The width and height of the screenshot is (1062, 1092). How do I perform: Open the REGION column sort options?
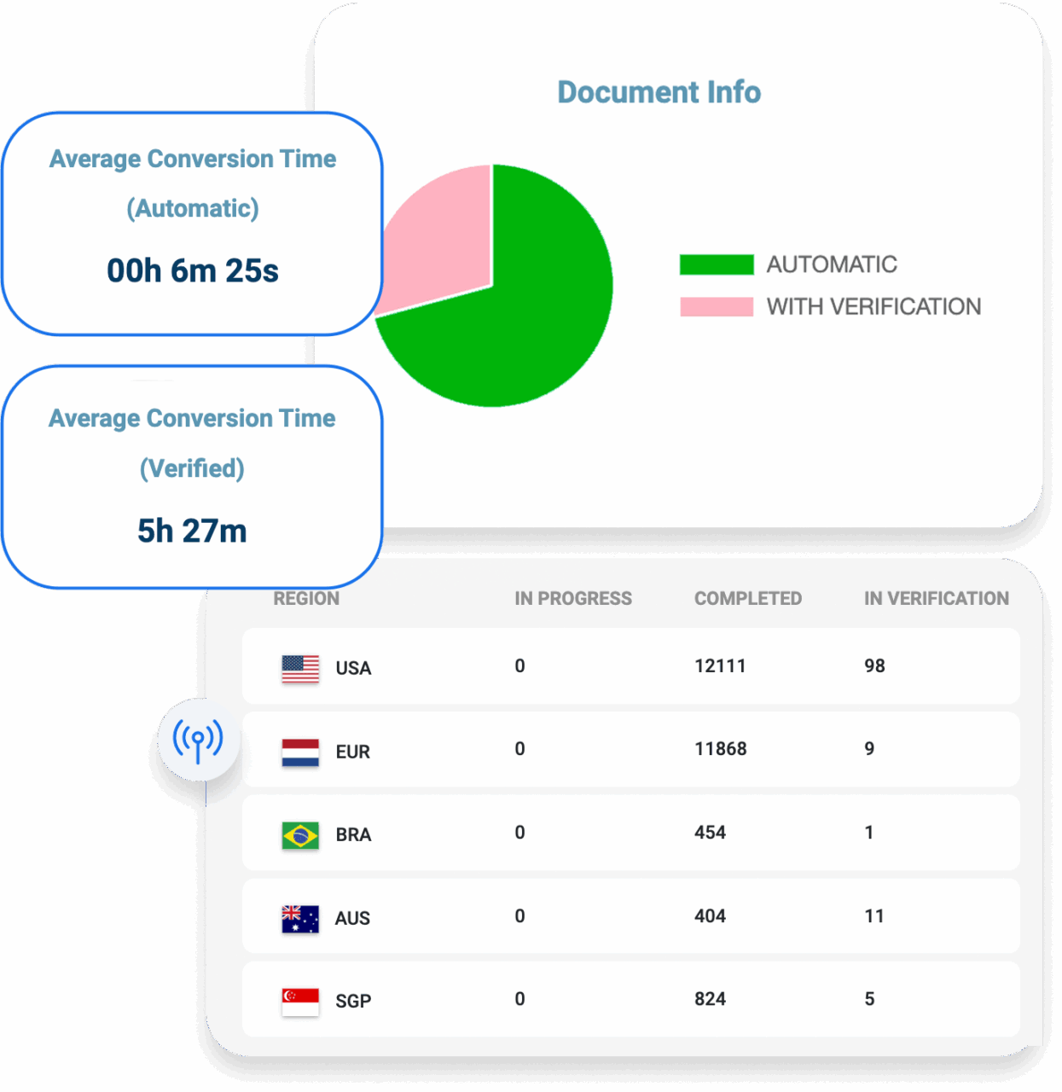[x=306, y=598]
